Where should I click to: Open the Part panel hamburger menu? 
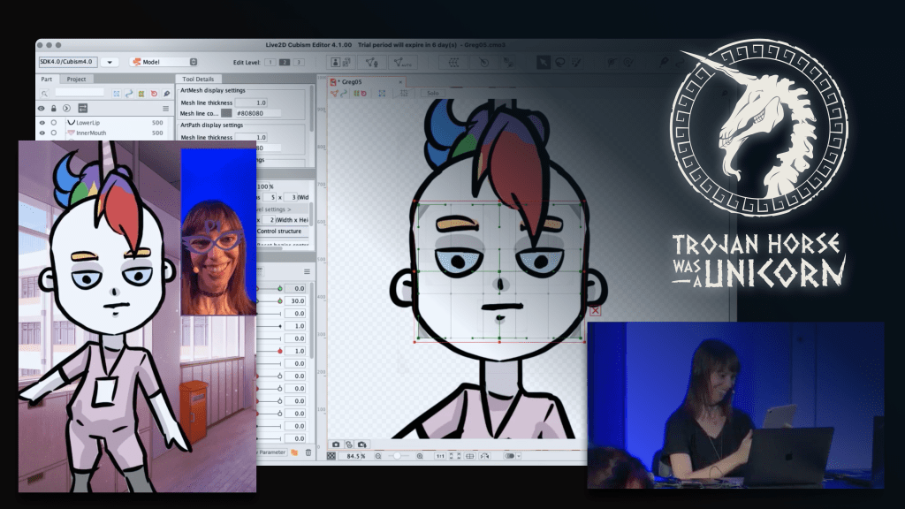click(x=165, y=108)
